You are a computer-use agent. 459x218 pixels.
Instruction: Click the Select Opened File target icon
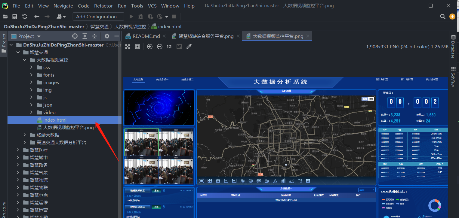click(x=75, y=36)
